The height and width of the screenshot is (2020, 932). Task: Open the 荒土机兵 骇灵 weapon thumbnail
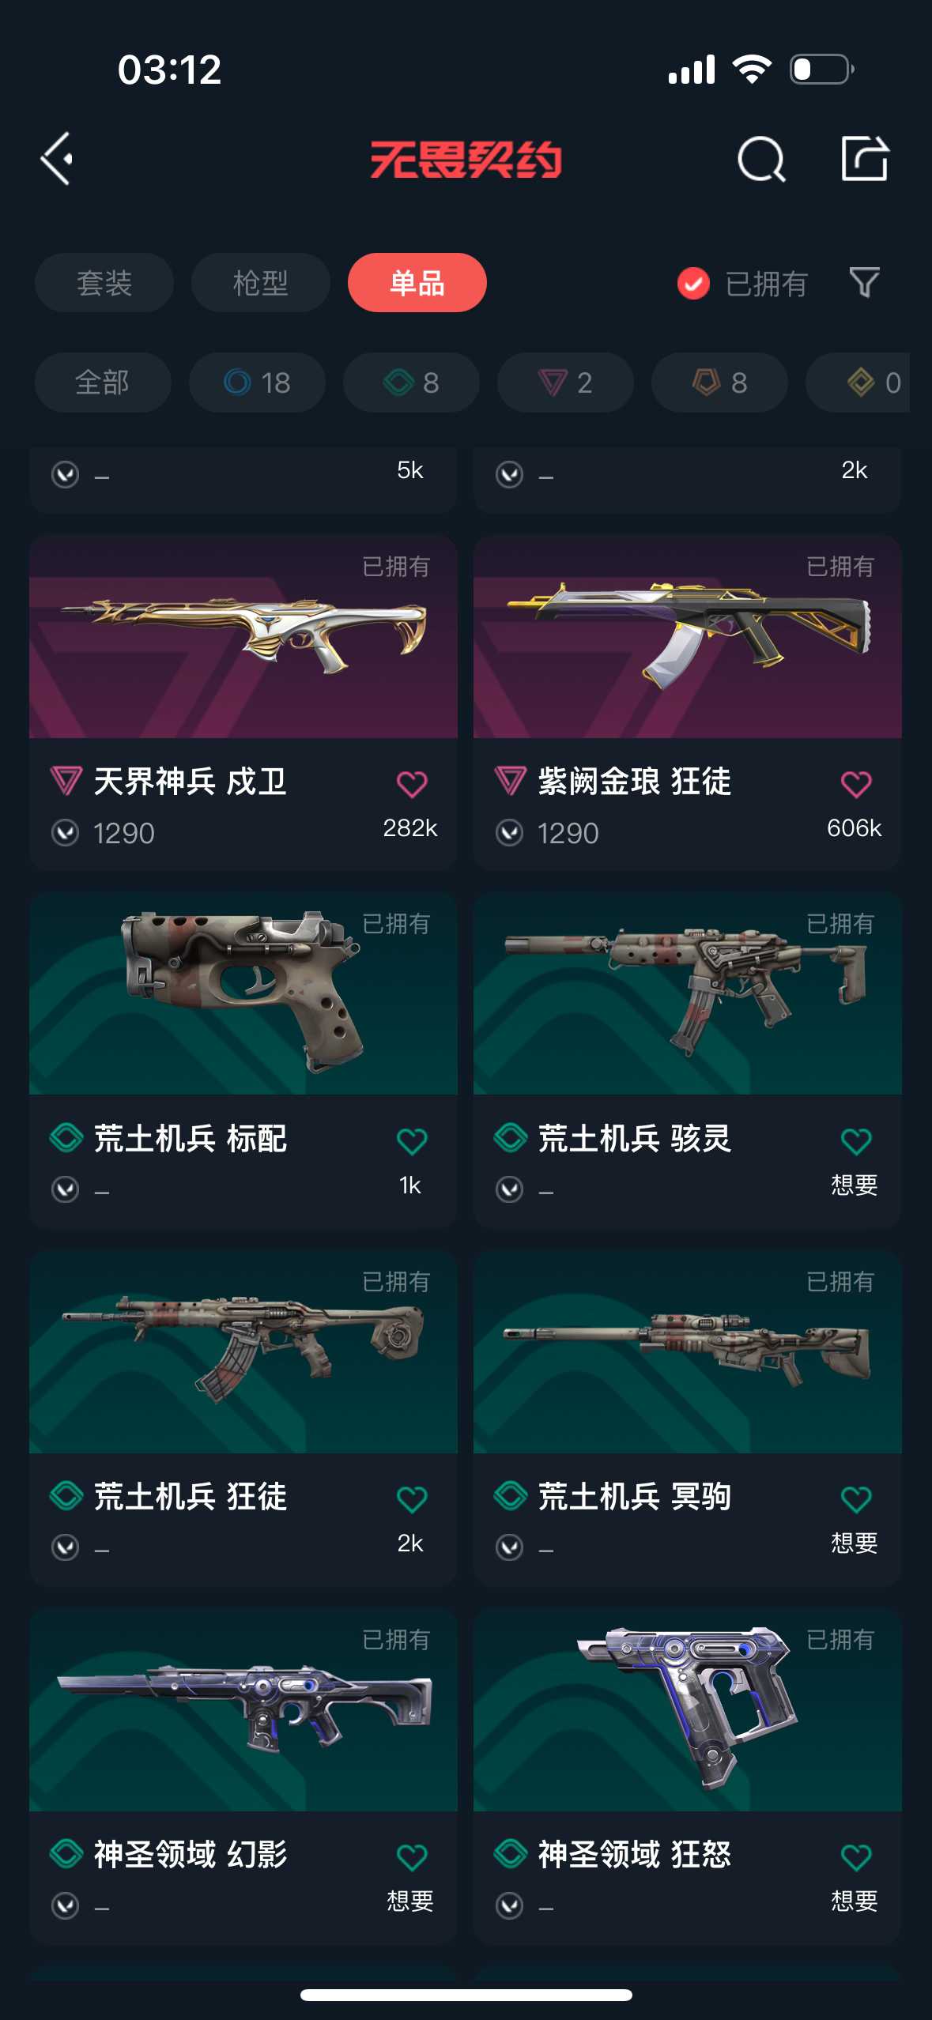pyautogui.click(x=688, y=993)
